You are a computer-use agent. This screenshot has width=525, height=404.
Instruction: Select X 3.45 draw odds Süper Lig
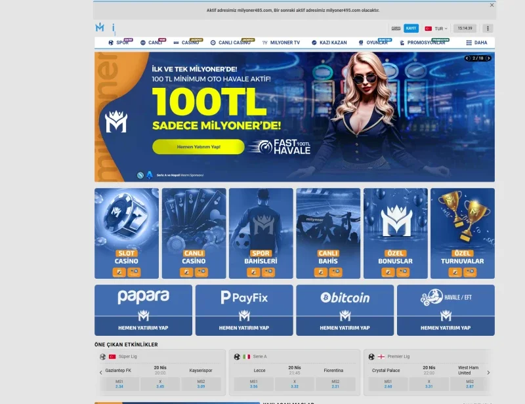tap(160, 384)
